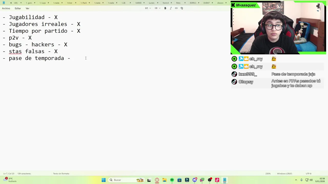Open File Explorer from the taskbar
This screenshot has width=328, height=184.
[164, 180]
